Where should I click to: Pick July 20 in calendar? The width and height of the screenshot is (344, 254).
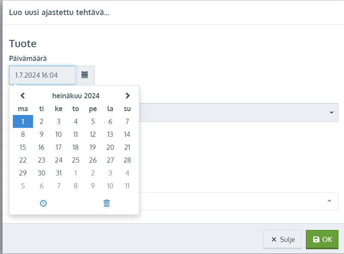click(x=110, y=147)
